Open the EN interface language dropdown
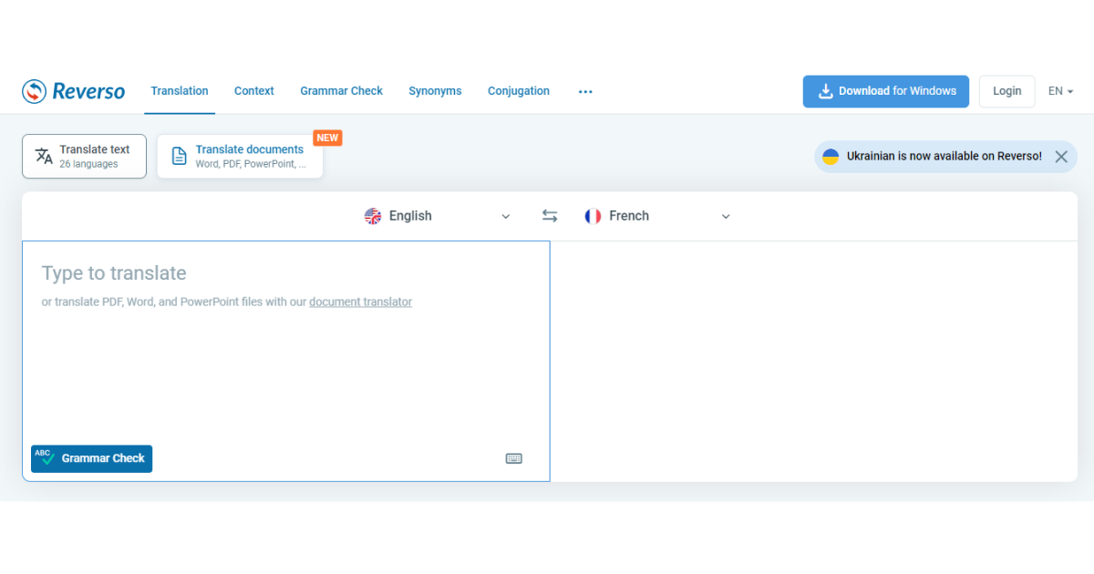The height and width of the screenshot is (574, 1094). pos(1060,91)
